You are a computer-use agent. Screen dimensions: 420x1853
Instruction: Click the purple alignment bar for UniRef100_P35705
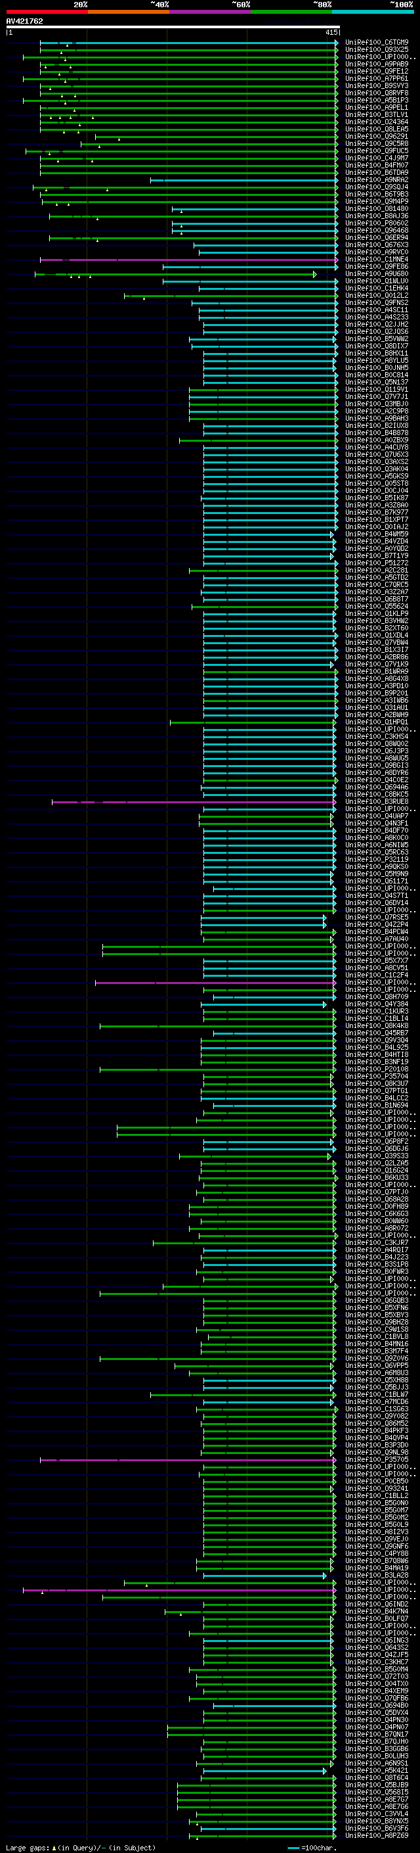tap(188, 1459)
